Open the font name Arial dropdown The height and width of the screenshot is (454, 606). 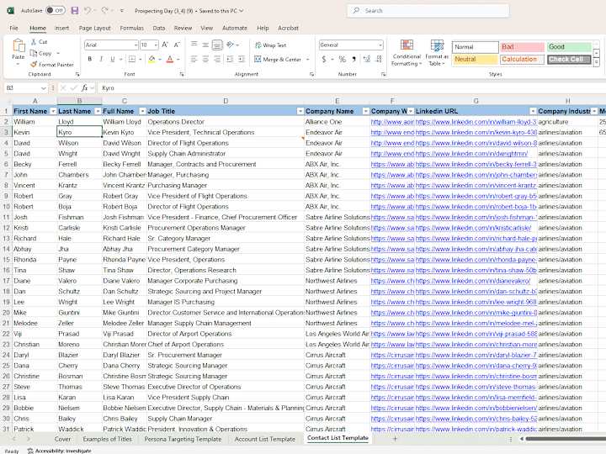(136, 45)
